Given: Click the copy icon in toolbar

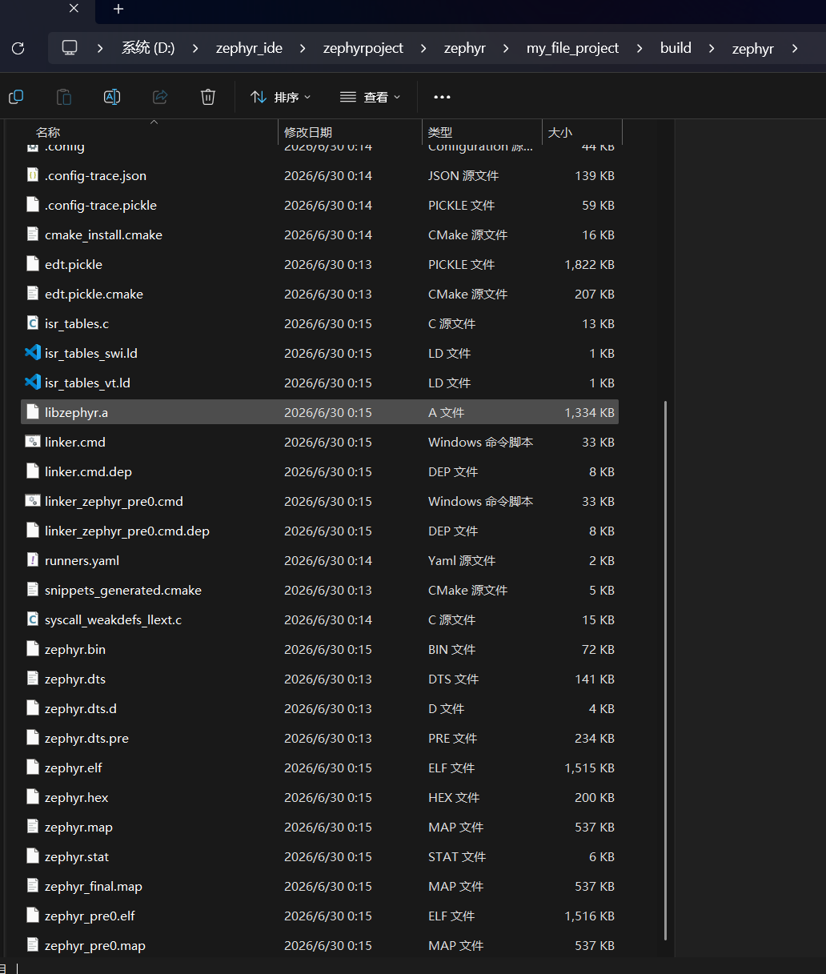Looking at the screenshot, I should 16,97.
